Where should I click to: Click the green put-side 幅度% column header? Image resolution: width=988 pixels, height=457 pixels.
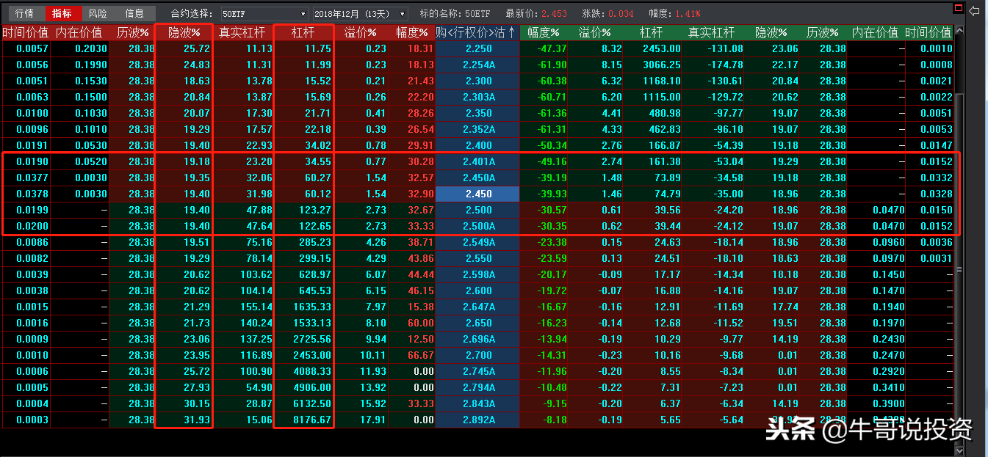[544, 32]
